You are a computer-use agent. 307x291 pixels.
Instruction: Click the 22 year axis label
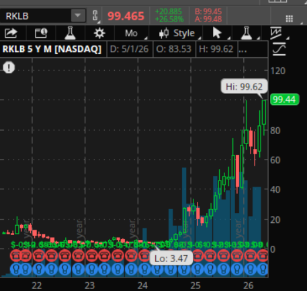[x=37, y=286]
